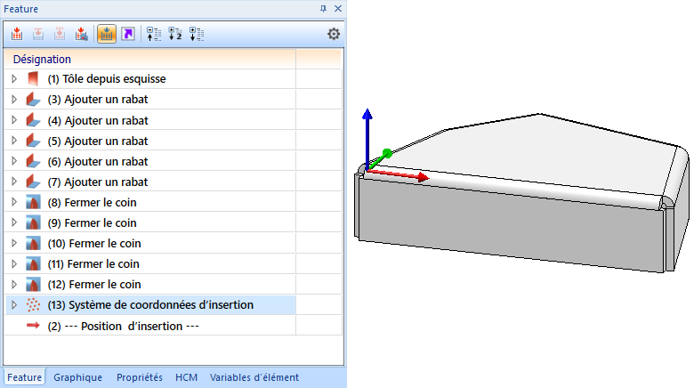
Task: Switch to the Graphique tab
Action: click(78, 377)
